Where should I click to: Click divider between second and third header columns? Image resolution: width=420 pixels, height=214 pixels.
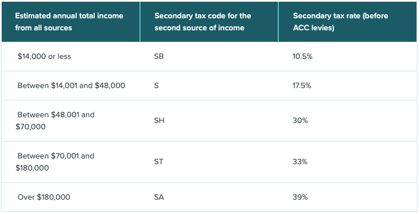tap(278, 22)
